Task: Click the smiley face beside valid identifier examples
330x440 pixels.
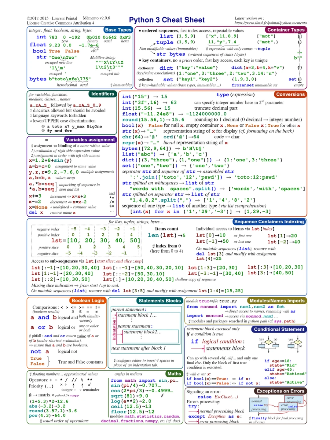Action: (43, 126)
